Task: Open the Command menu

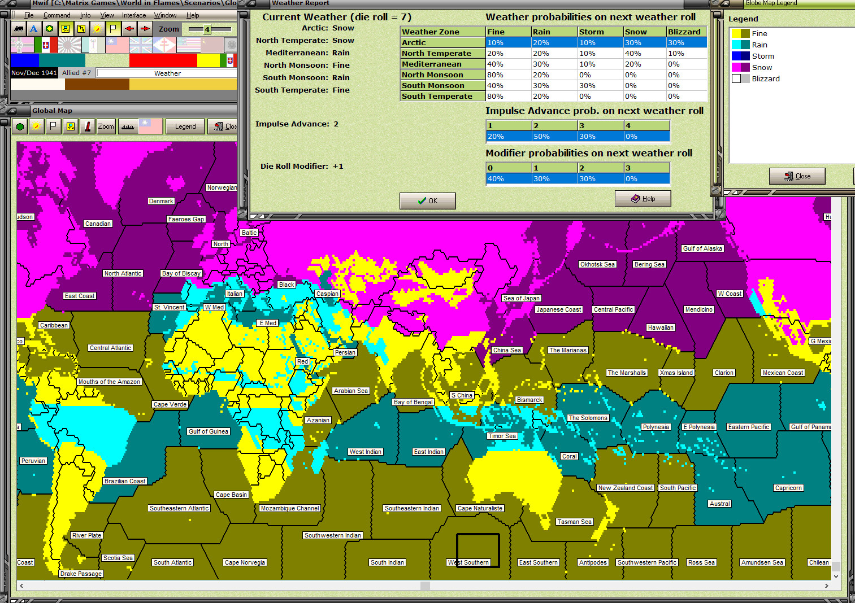Action: [x=57, y=15]
